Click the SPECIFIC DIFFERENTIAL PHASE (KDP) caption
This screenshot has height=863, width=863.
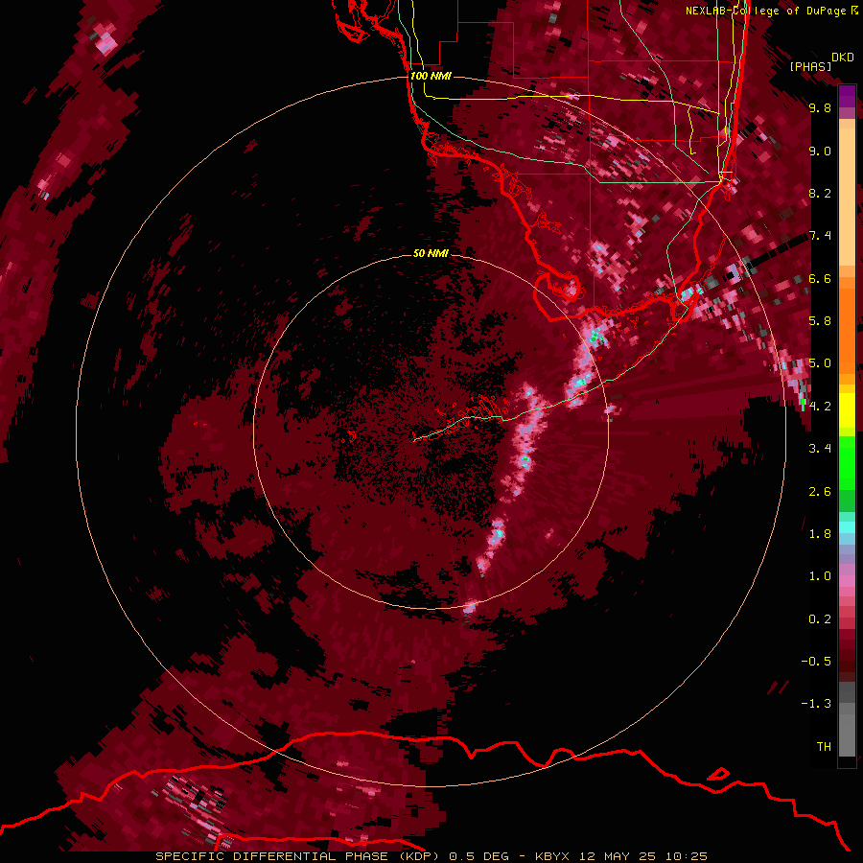coord(298,856)
